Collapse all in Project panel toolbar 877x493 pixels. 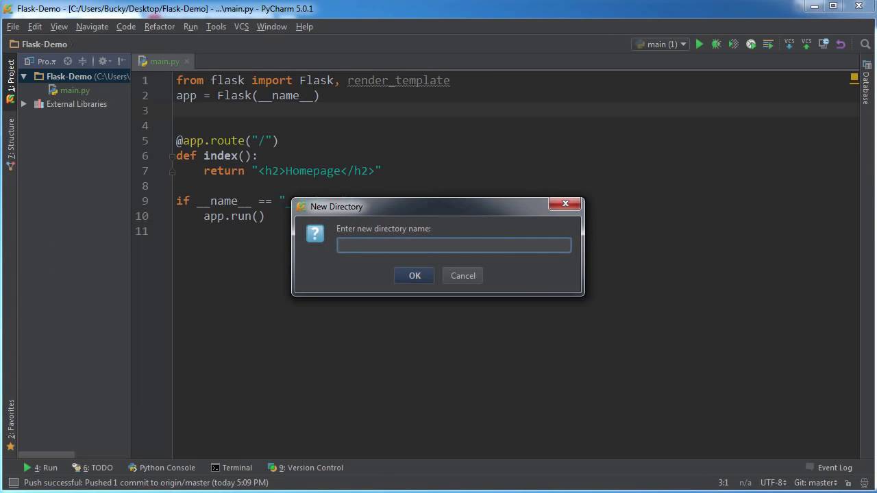(82, 61)
